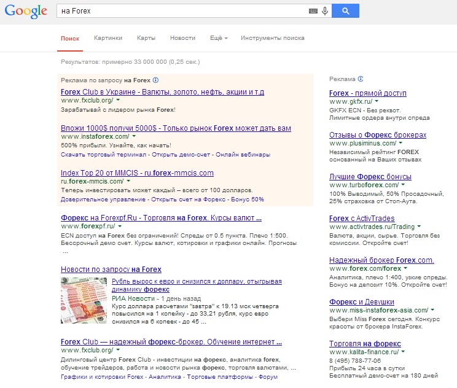
Task: Open 'Новости по запросу на Forex' link
Action: (x=111, y=269)
